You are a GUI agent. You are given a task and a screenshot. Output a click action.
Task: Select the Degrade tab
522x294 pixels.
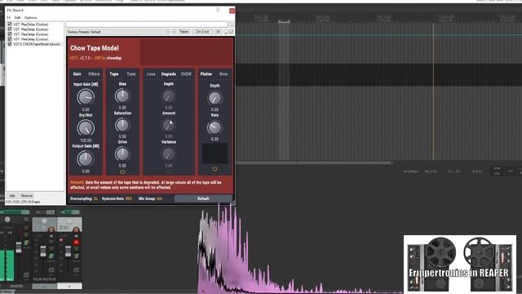point(169,74)
